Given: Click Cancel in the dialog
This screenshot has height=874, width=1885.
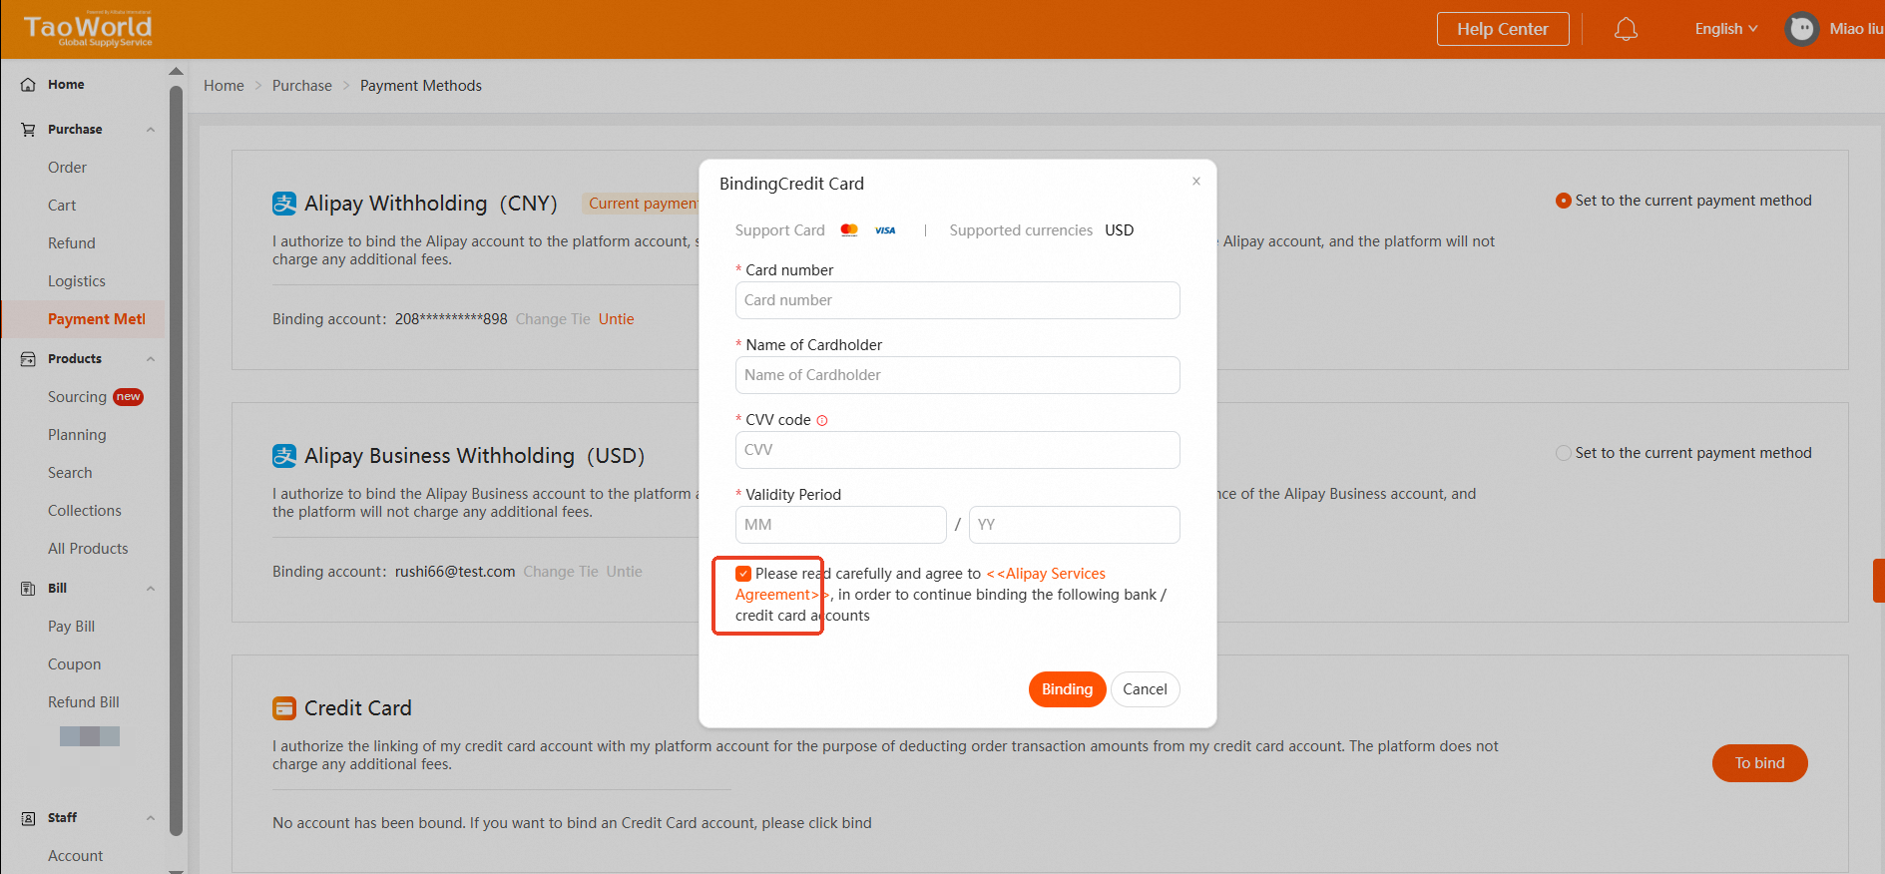Looking at the screenshot, I should click(1145, 689).
